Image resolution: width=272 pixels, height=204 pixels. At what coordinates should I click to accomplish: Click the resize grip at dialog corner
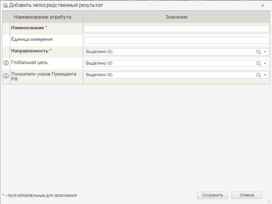pyautogui.click(x=269, y=201)
